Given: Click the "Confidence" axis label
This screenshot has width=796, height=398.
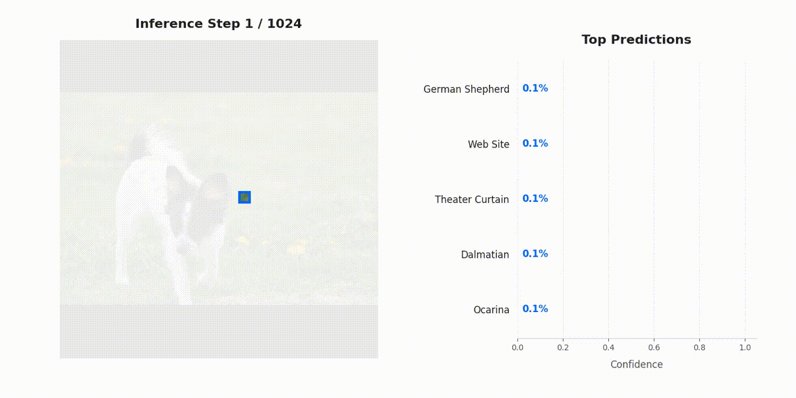Looking at the screenshot, I should pyautogui.click(x=636, y=365).
